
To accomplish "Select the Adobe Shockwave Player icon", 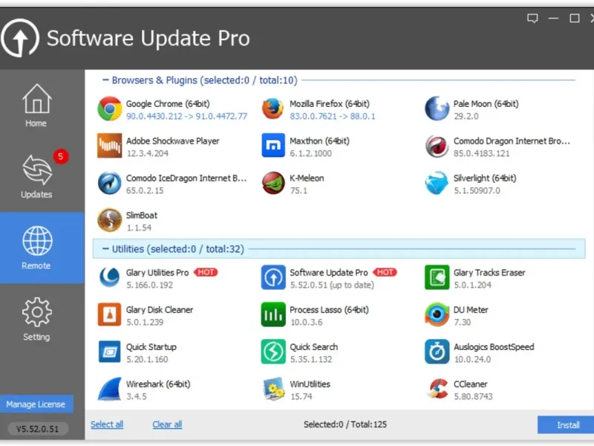I will pyautogui.click(x=109, y=146).
